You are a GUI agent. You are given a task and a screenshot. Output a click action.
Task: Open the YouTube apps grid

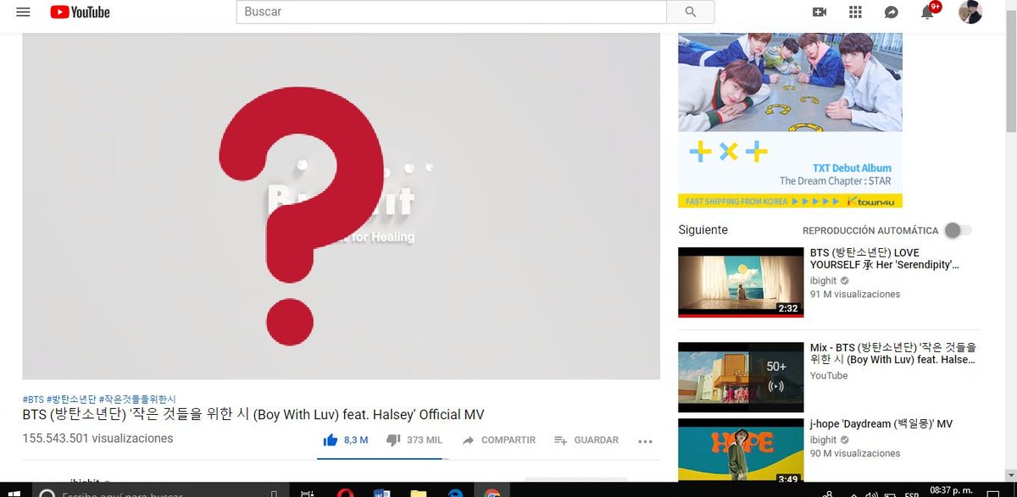coord(855,12)
